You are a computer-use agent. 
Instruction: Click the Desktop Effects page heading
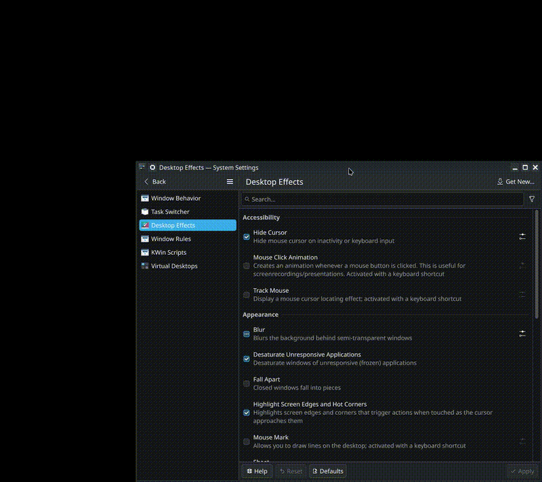click(x=274, y=182)
